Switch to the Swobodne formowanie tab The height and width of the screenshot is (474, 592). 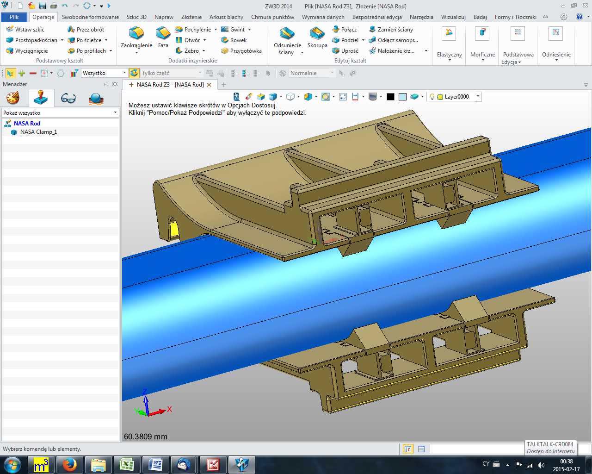click(90, 17)
